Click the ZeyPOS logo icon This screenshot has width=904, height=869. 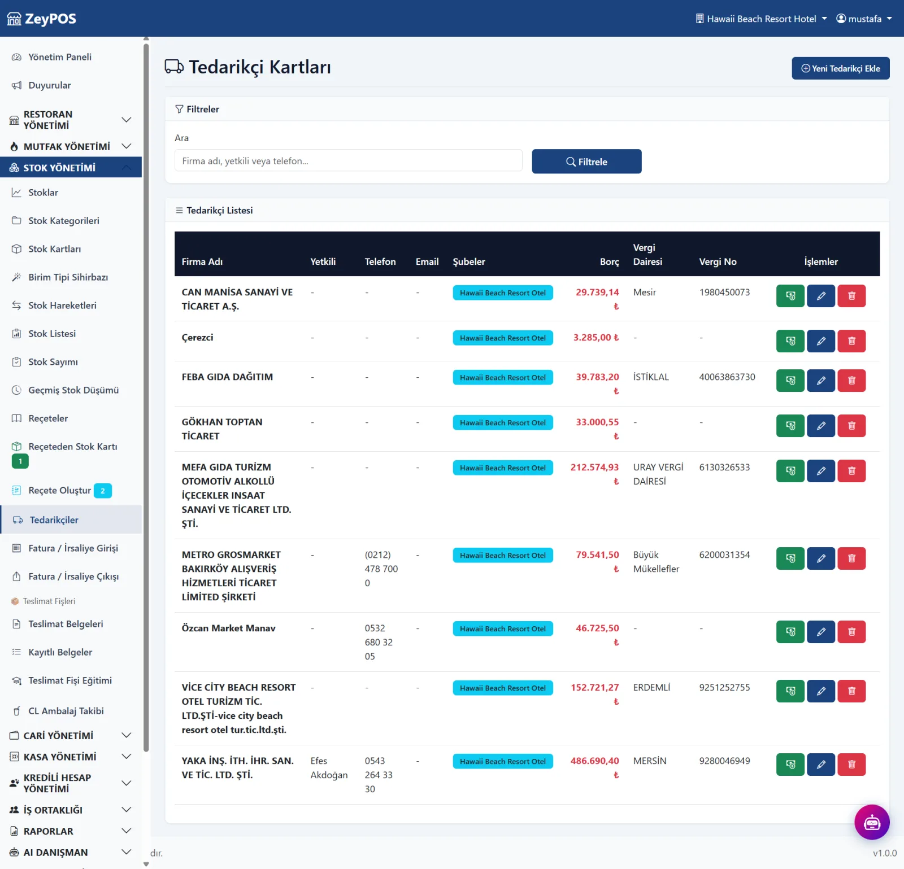point(14,19)
